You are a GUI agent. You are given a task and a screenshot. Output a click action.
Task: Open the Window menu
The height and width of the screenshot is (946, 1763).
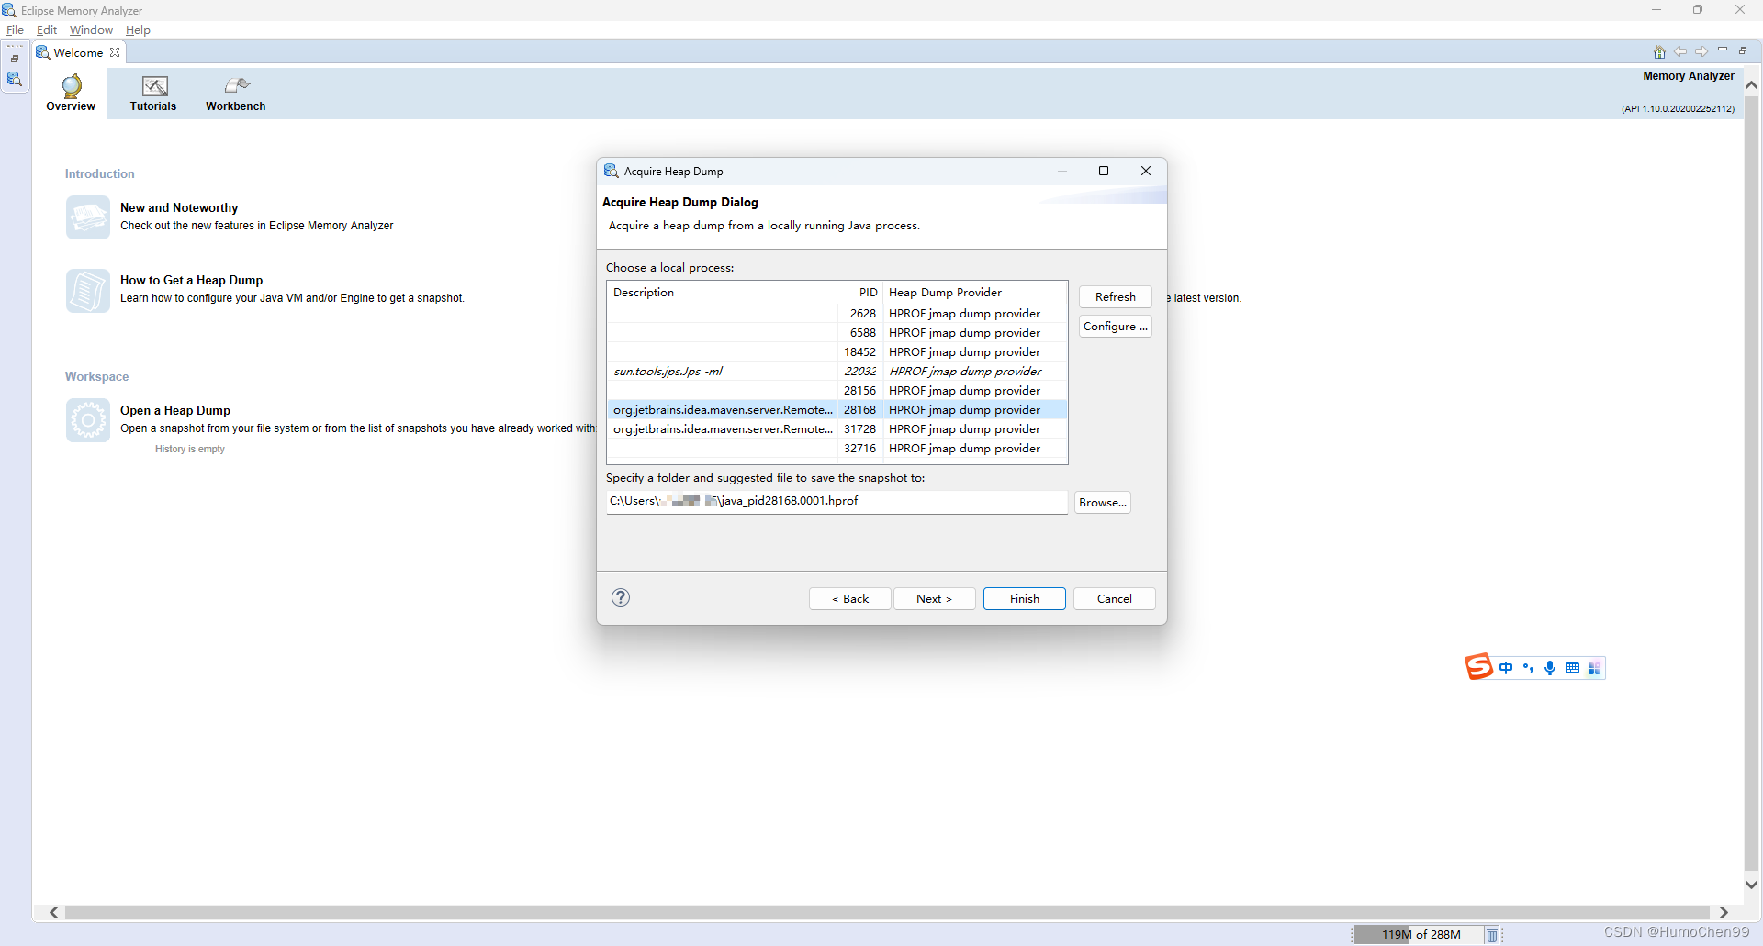click(x=91, y=30)
